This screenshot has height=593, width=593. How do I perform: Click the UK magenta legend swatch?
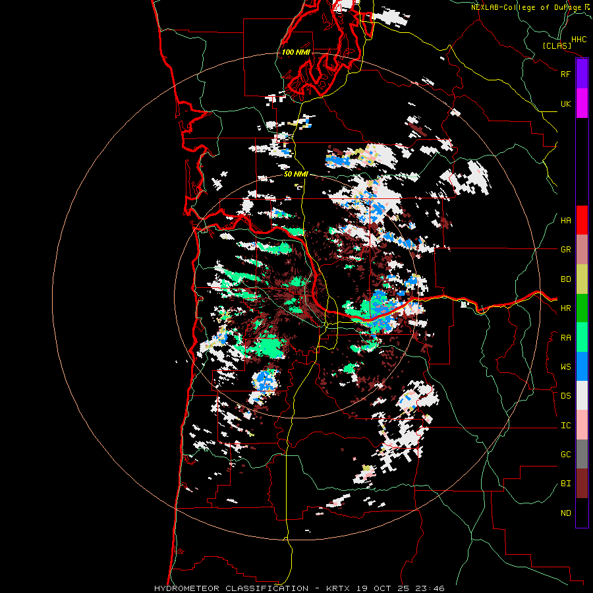click(x=582, y=103)
